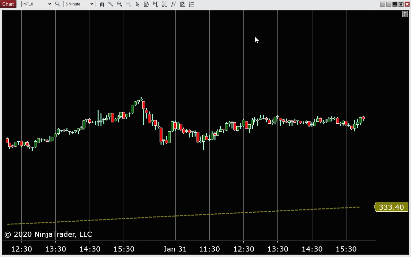Open the indicators icon
The width and height of the screenshot is (411, 257).
tap(164, 4)
